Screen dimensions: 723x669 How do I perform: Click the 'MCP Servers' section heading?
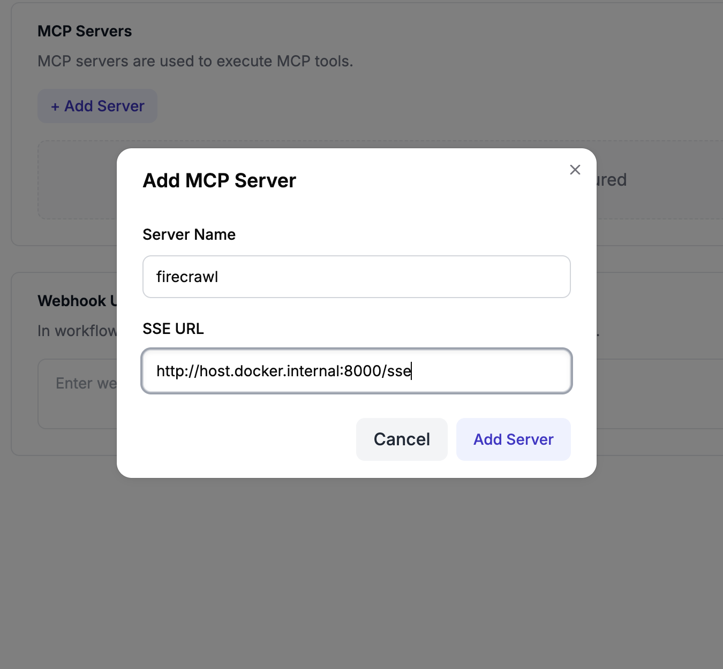point(85,31)
